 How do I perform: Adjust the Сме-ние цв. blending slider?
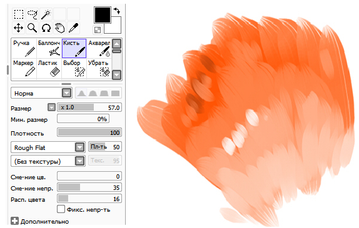tap(89, 176)
